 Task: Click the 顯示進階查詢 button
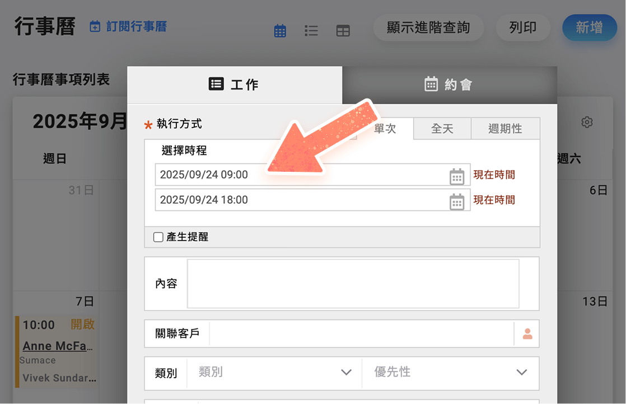(428, 27)
